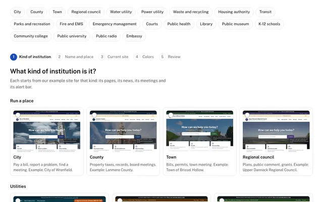This screenshot has width=323, height=202.
Task: Open step 4 Colors
Action: pos(143,57)
